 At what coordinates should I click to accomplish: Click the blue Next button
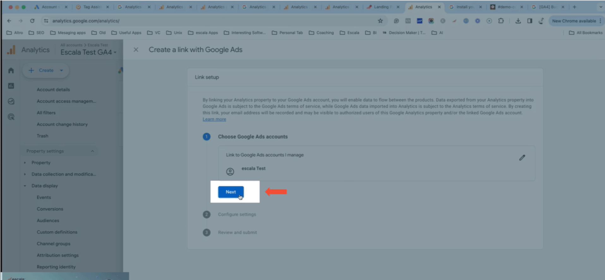[x=231, y=192]
